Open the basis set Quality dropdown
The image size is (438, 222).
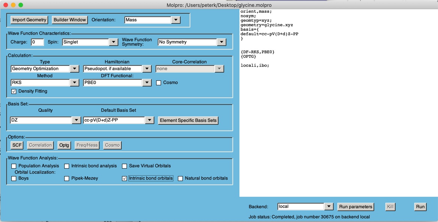76,120
